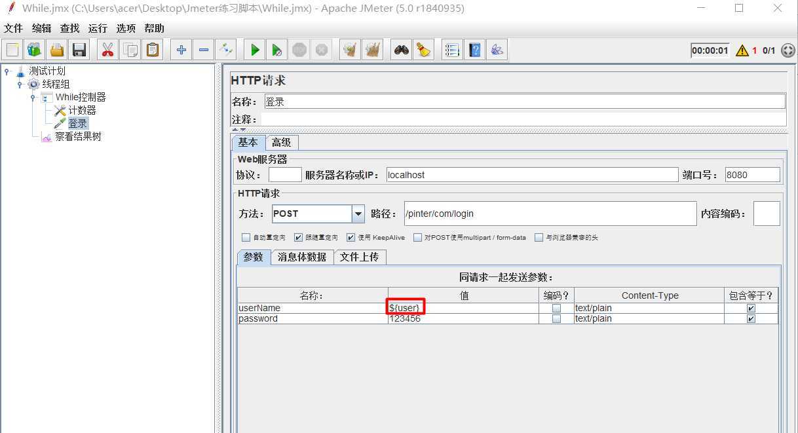The width and height of the screenshot is (798, 433).
Task: Click the greyed Stop test icon
Action: [299, 50]
